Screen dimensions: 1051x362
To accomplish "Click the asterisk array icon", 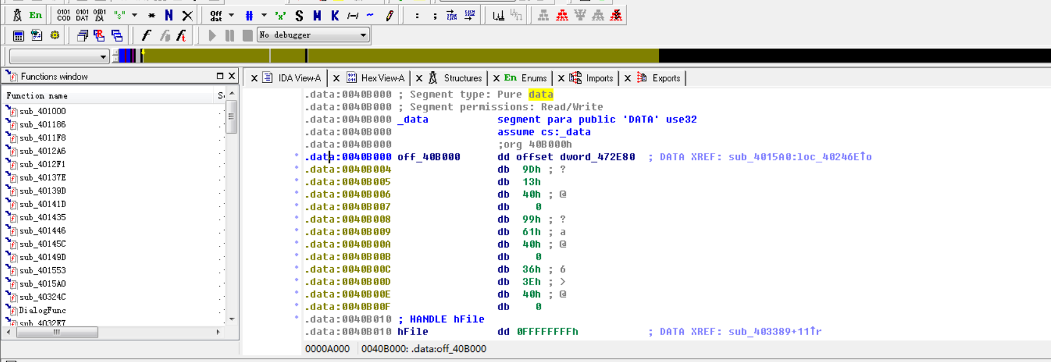I will pyautogui.click(x=152, y=15).
